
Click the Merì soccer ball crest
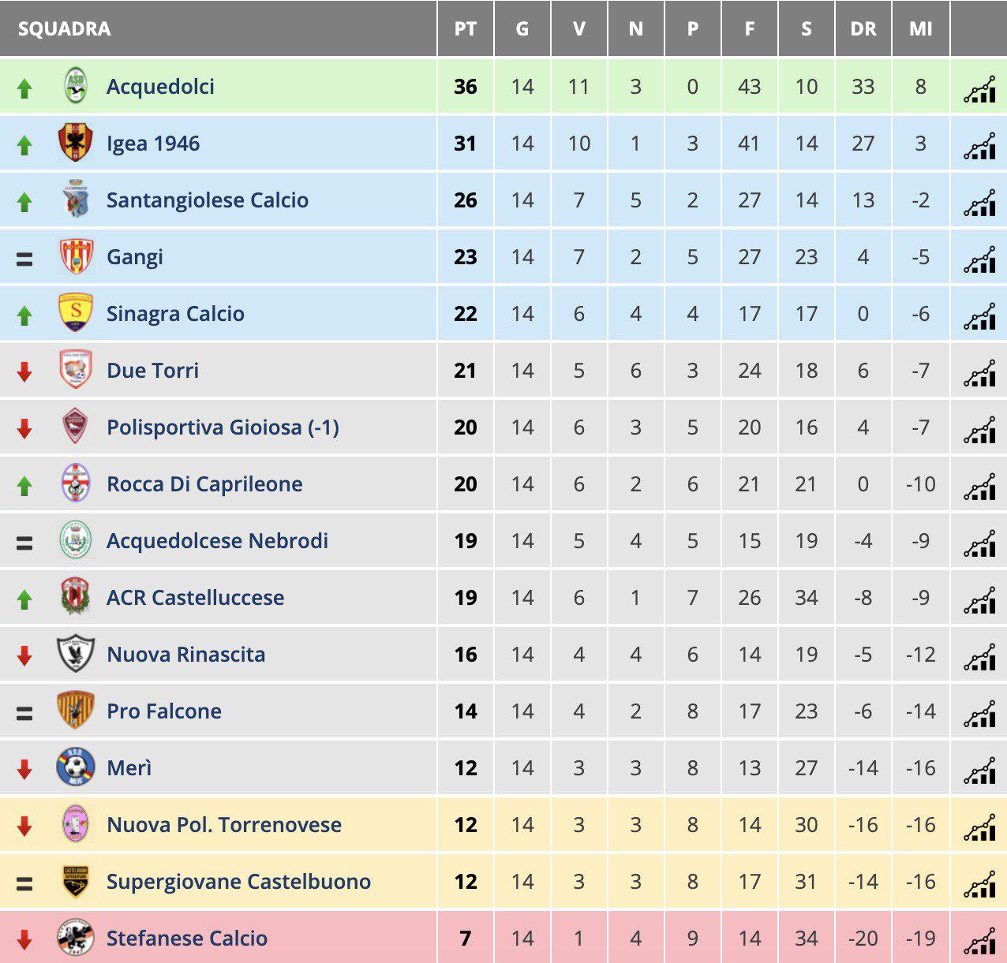point(77,767)
